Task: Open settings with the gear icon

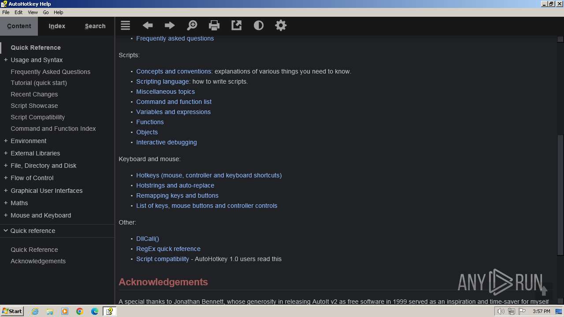Action: click(x=281, y=26)
